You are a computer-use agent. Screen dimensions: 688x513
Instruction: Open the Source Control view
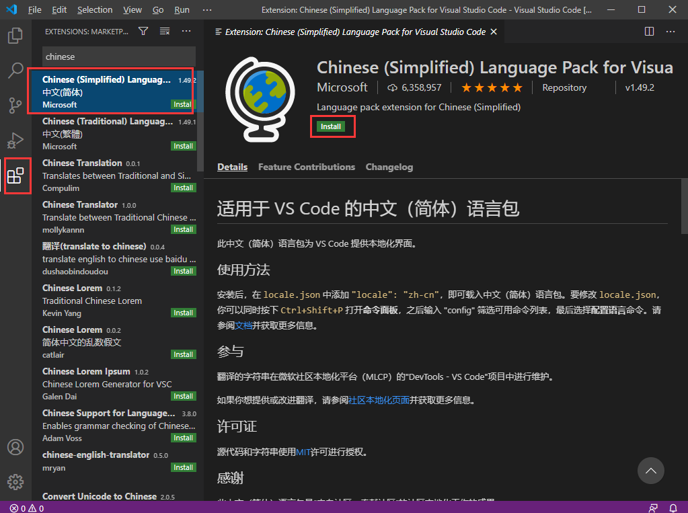[x=15, y=106]
